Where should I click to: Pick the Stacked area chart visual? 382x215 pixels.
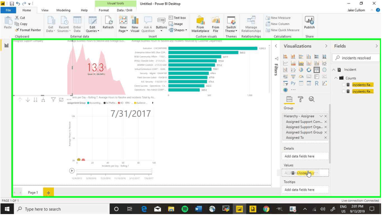(301, 63)
